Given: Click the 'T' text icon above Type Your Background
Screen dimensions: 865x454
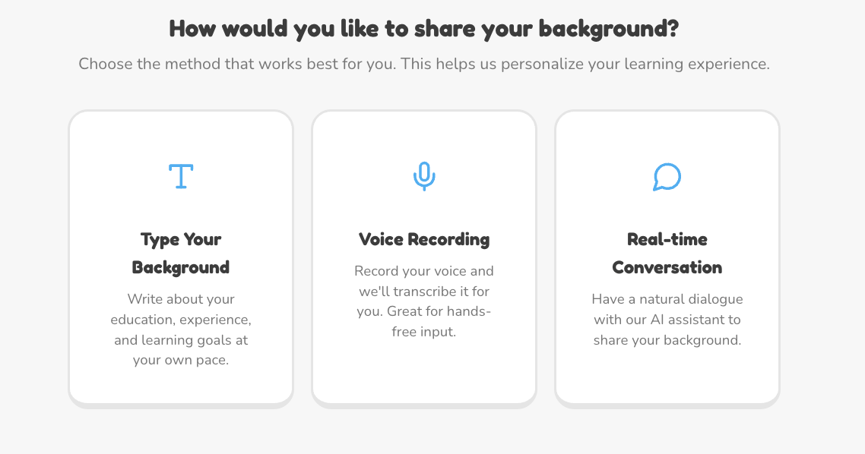Looking at the screenshot, I should click(x=180, y=175).
